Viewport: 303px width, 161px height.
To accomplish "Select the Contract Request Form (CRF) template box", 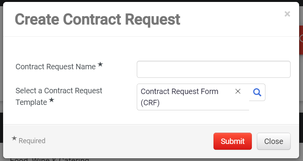I will (x=193, y=97).
